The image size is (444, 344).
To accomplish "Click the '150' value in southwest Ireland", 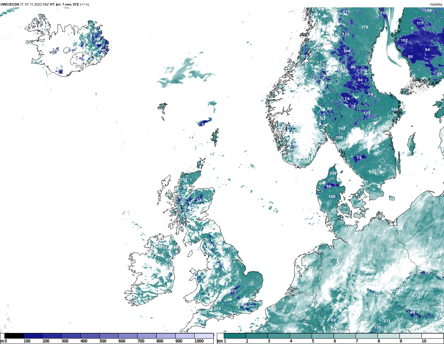I will 138,291.
